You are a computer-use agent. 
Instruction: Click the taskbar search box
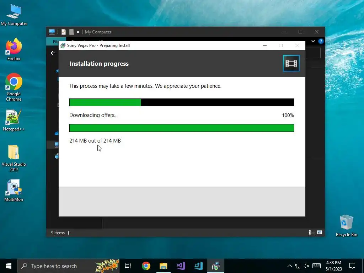pyautogui.click(x=69, y=266)
